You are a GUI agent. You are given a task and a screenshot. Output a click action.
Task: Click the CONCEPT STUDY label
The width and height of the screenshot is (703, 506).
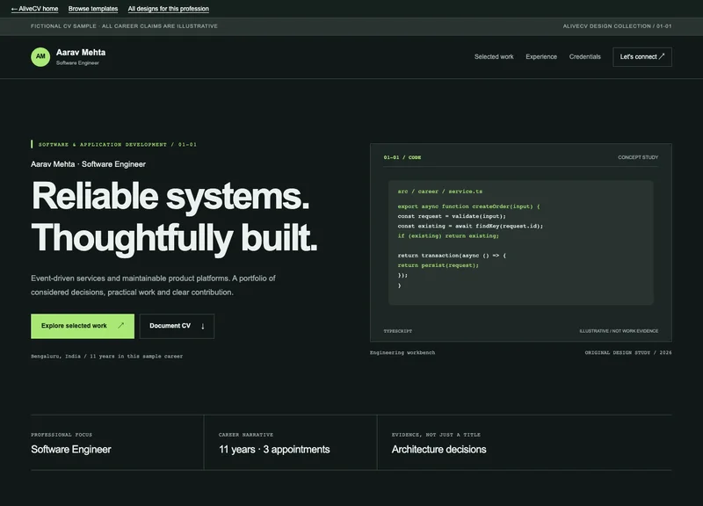pos(638,157)
